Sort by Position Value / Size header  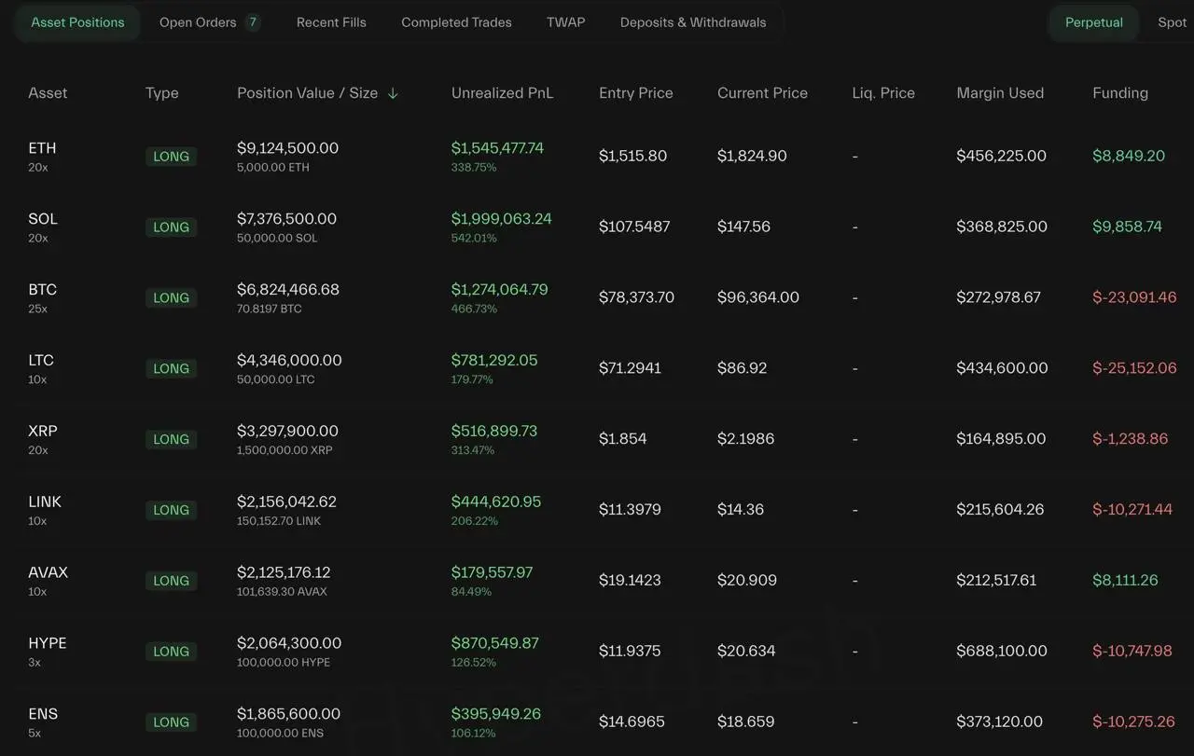(308, 93)
